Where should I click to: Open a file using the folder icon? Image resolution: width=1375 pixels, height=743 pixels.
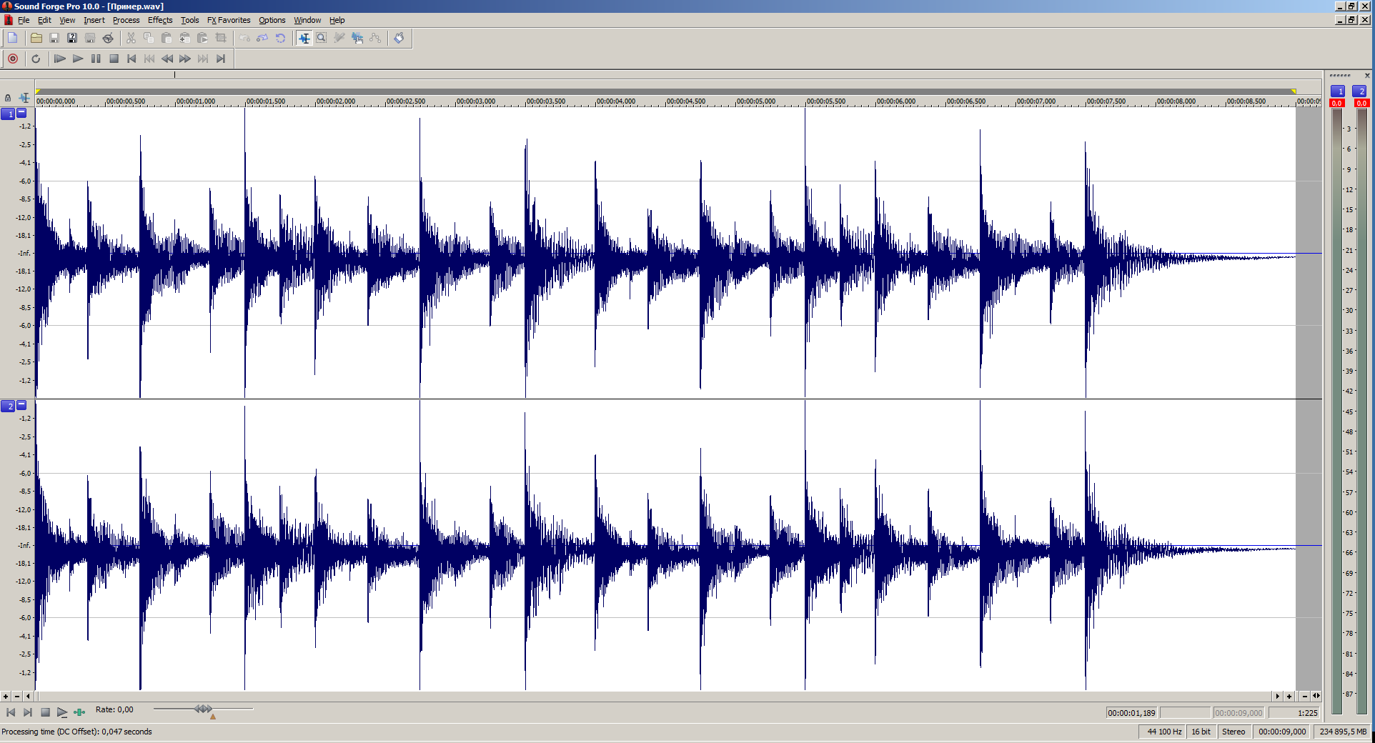click(x=36, y=38)
